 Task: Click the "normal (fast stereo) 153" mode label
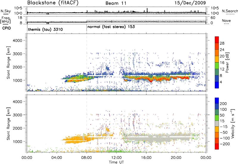111,27
